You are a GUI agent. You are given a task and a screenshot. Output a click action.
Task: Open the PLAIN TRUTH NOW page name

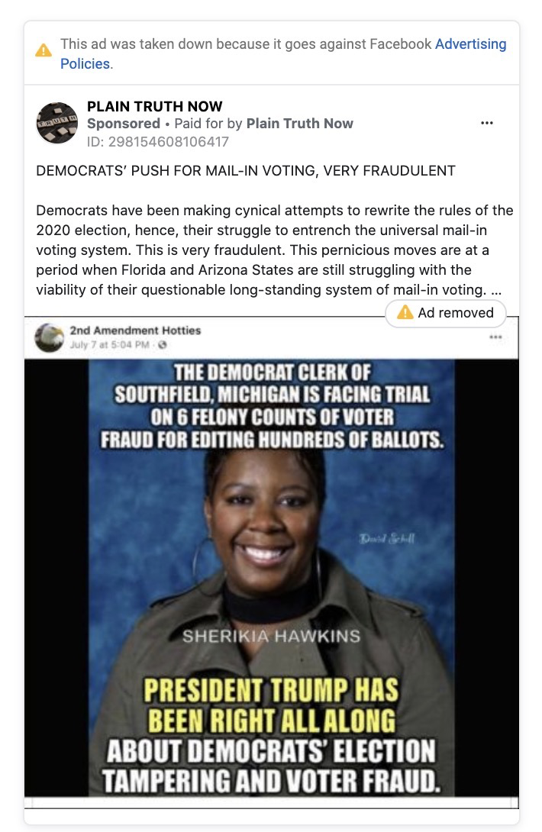[x=154, y=106]
